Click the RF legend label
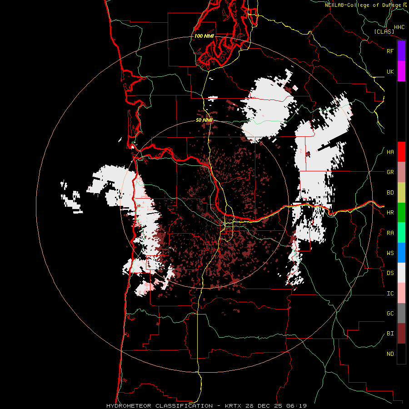The image size is (409, 409). coord(390,51)
